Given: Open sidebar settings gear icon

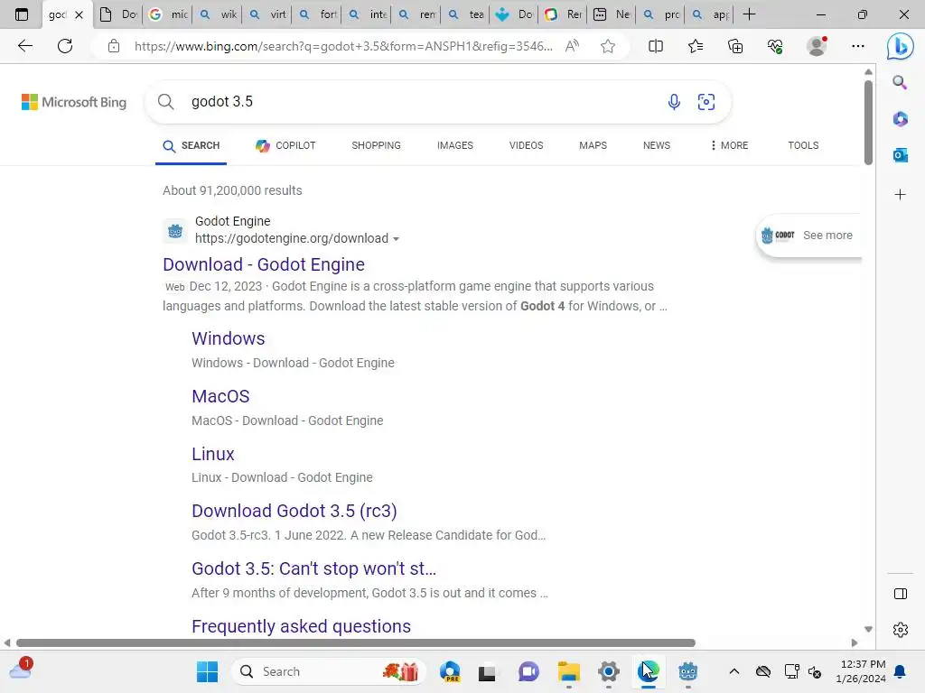Looking at the screenshot, I should 901,630.
